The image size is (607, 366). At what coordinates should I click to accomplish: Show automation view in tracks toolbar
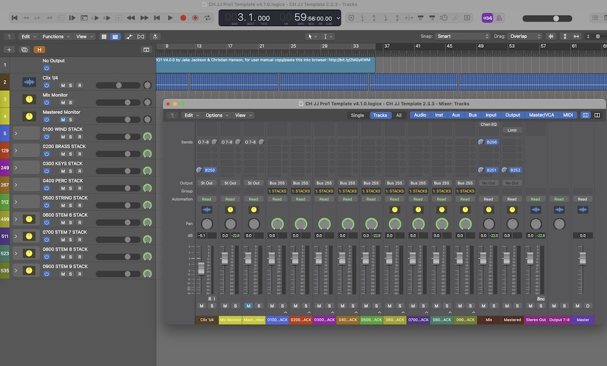click(x=129, y=36)
